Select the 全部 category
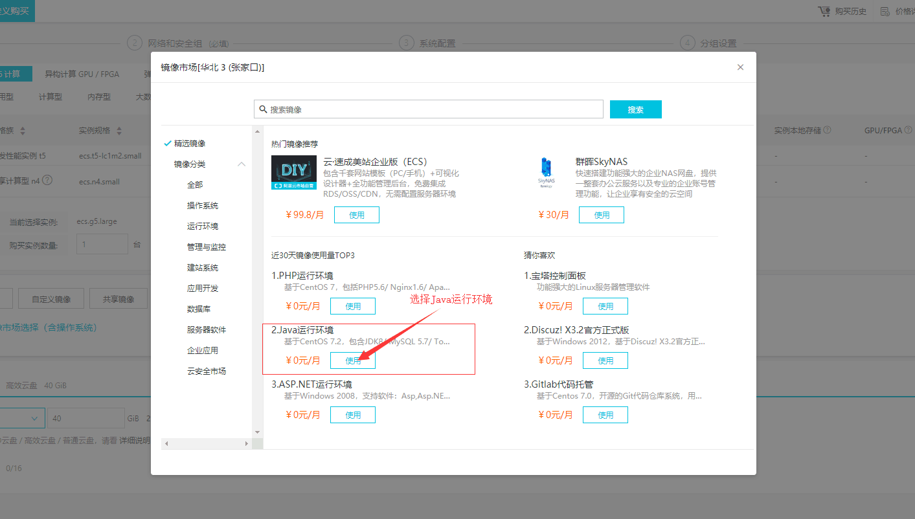 [x=195, y=185]
